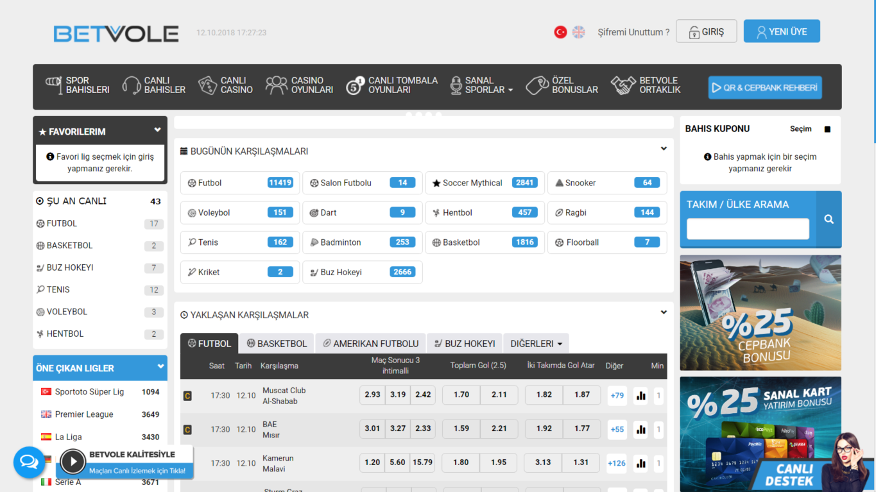876x492 pixels.
Task: Switch language with the UK flag icon
Action: [x=579, y=32]
